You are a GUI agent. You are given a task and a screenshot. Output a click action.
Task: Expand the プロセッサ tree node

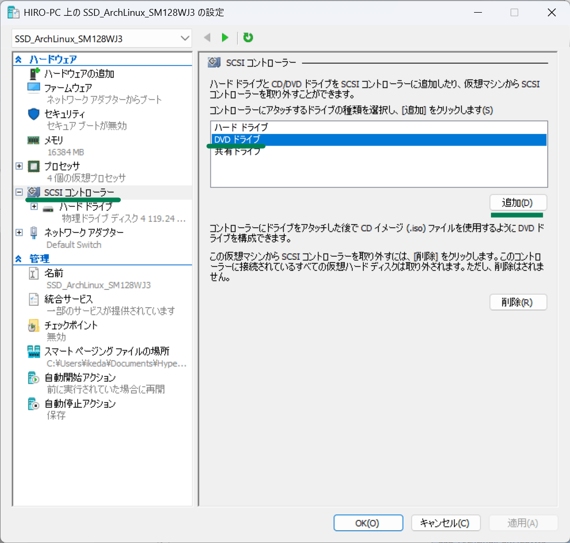click(20, 166)
